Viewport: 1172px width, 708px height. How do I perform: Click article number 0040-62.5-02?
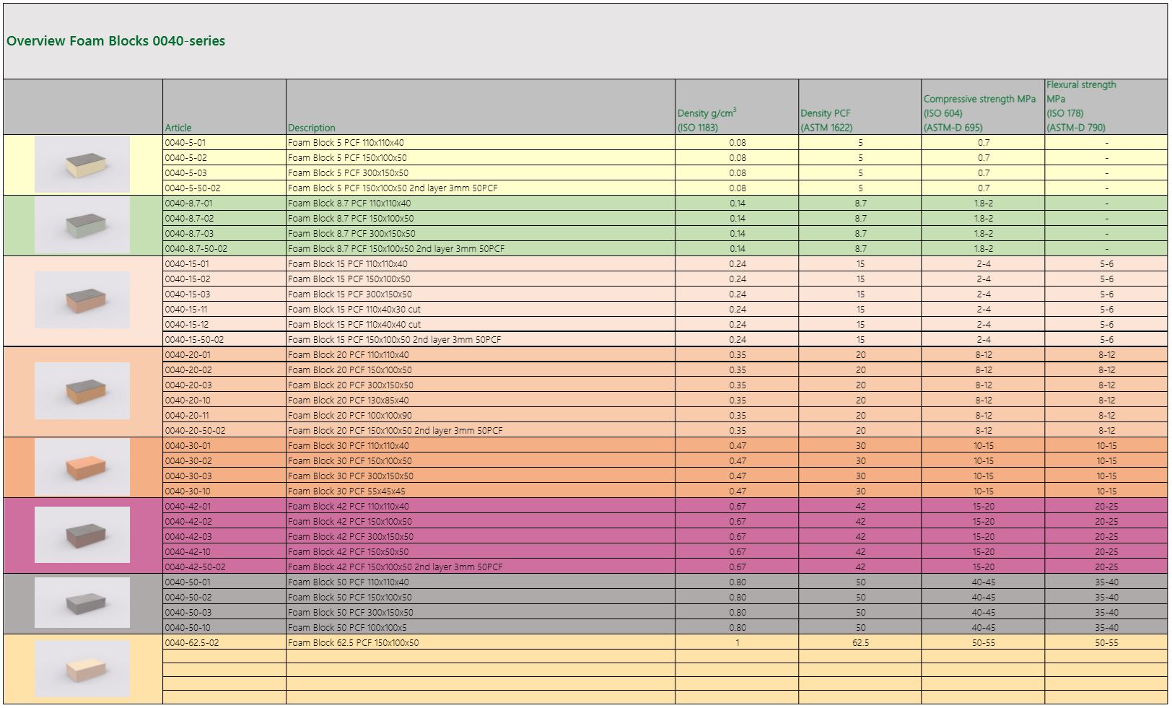click(192, 643)
